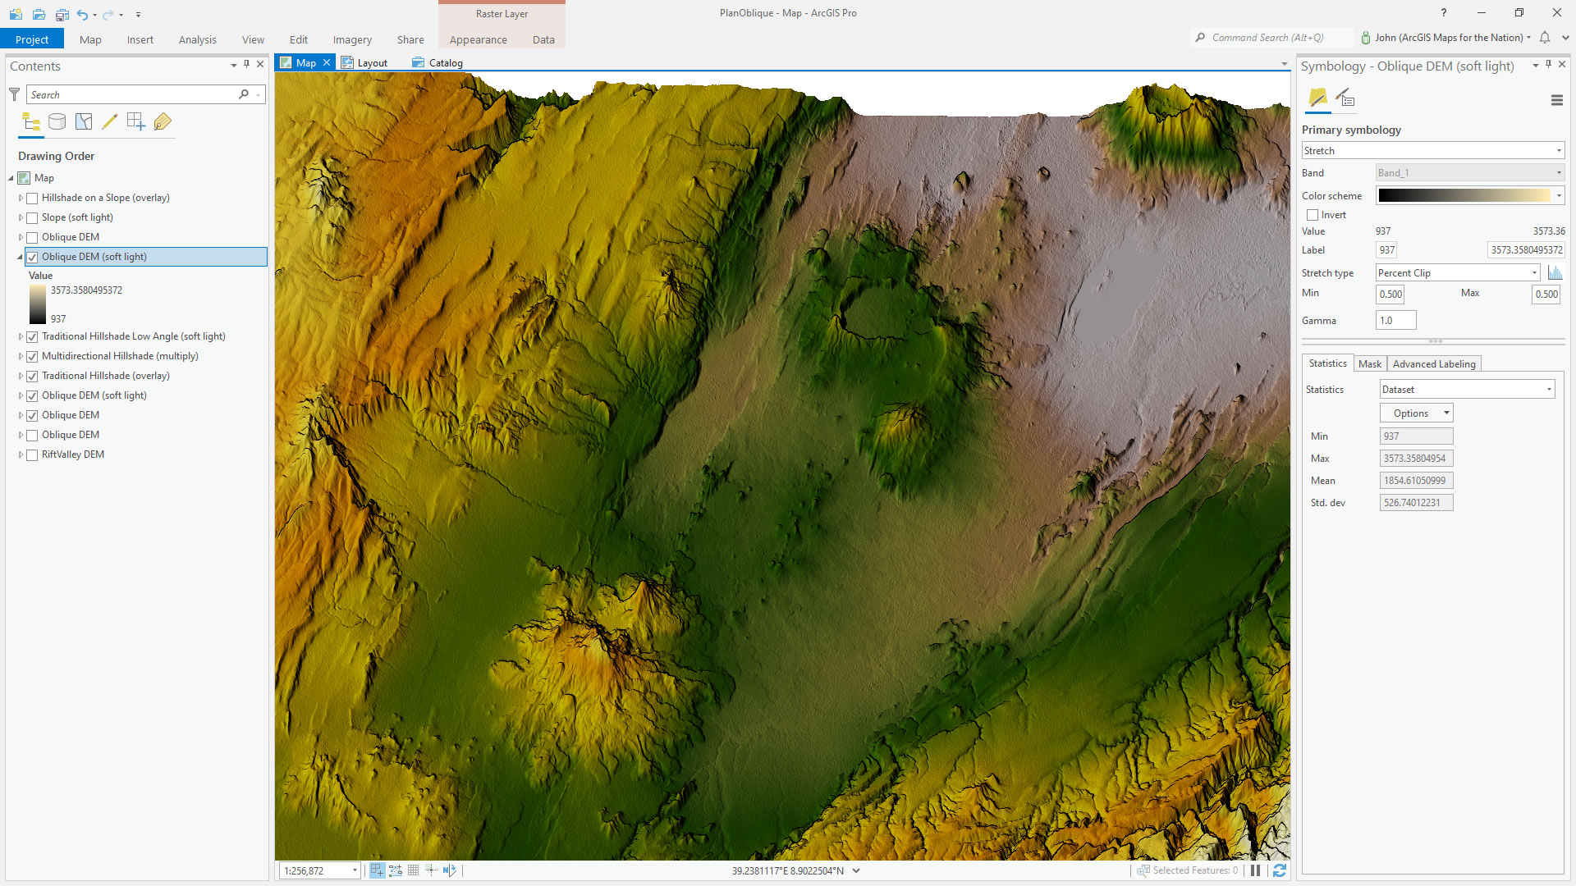The width and height of the screenshot is (1576, 886).
Task: Click List By Data Source icon
Action: [x=57, y=122]
